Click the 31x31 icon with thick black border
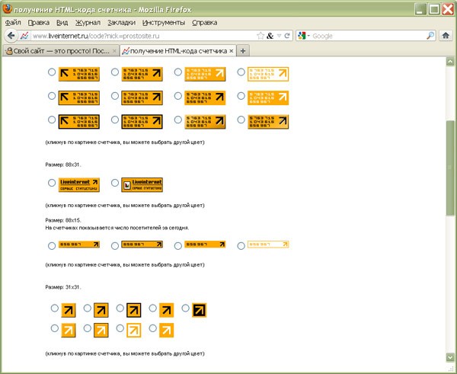 (x=134, y=310)
